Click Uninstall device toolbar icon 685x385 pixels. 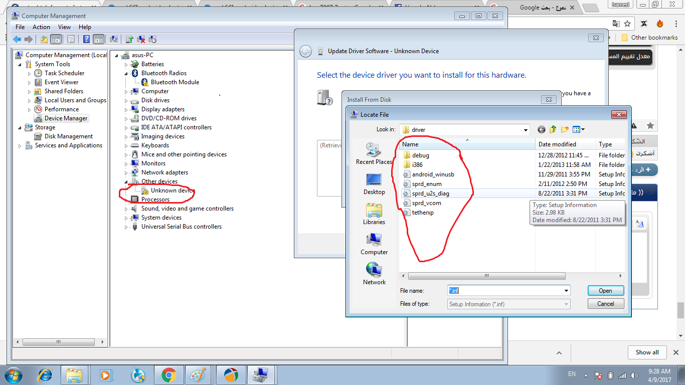click(x=141, y=39)
